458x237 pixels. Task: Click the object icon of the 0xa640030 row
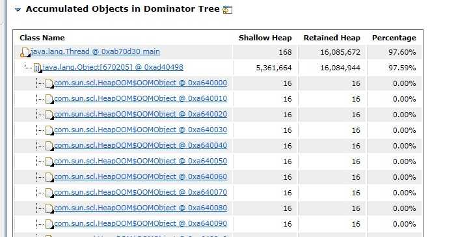tap(49, 130)
